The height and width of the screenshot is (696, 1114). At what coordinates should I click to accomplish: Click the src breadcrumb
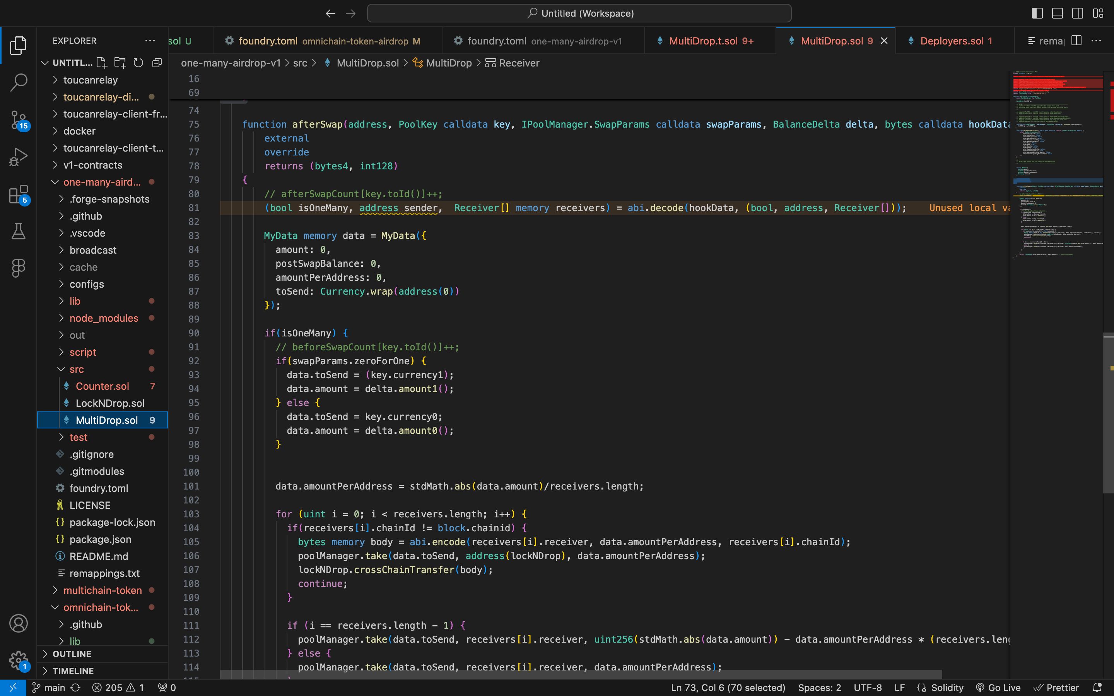click(x=300, y=63)
